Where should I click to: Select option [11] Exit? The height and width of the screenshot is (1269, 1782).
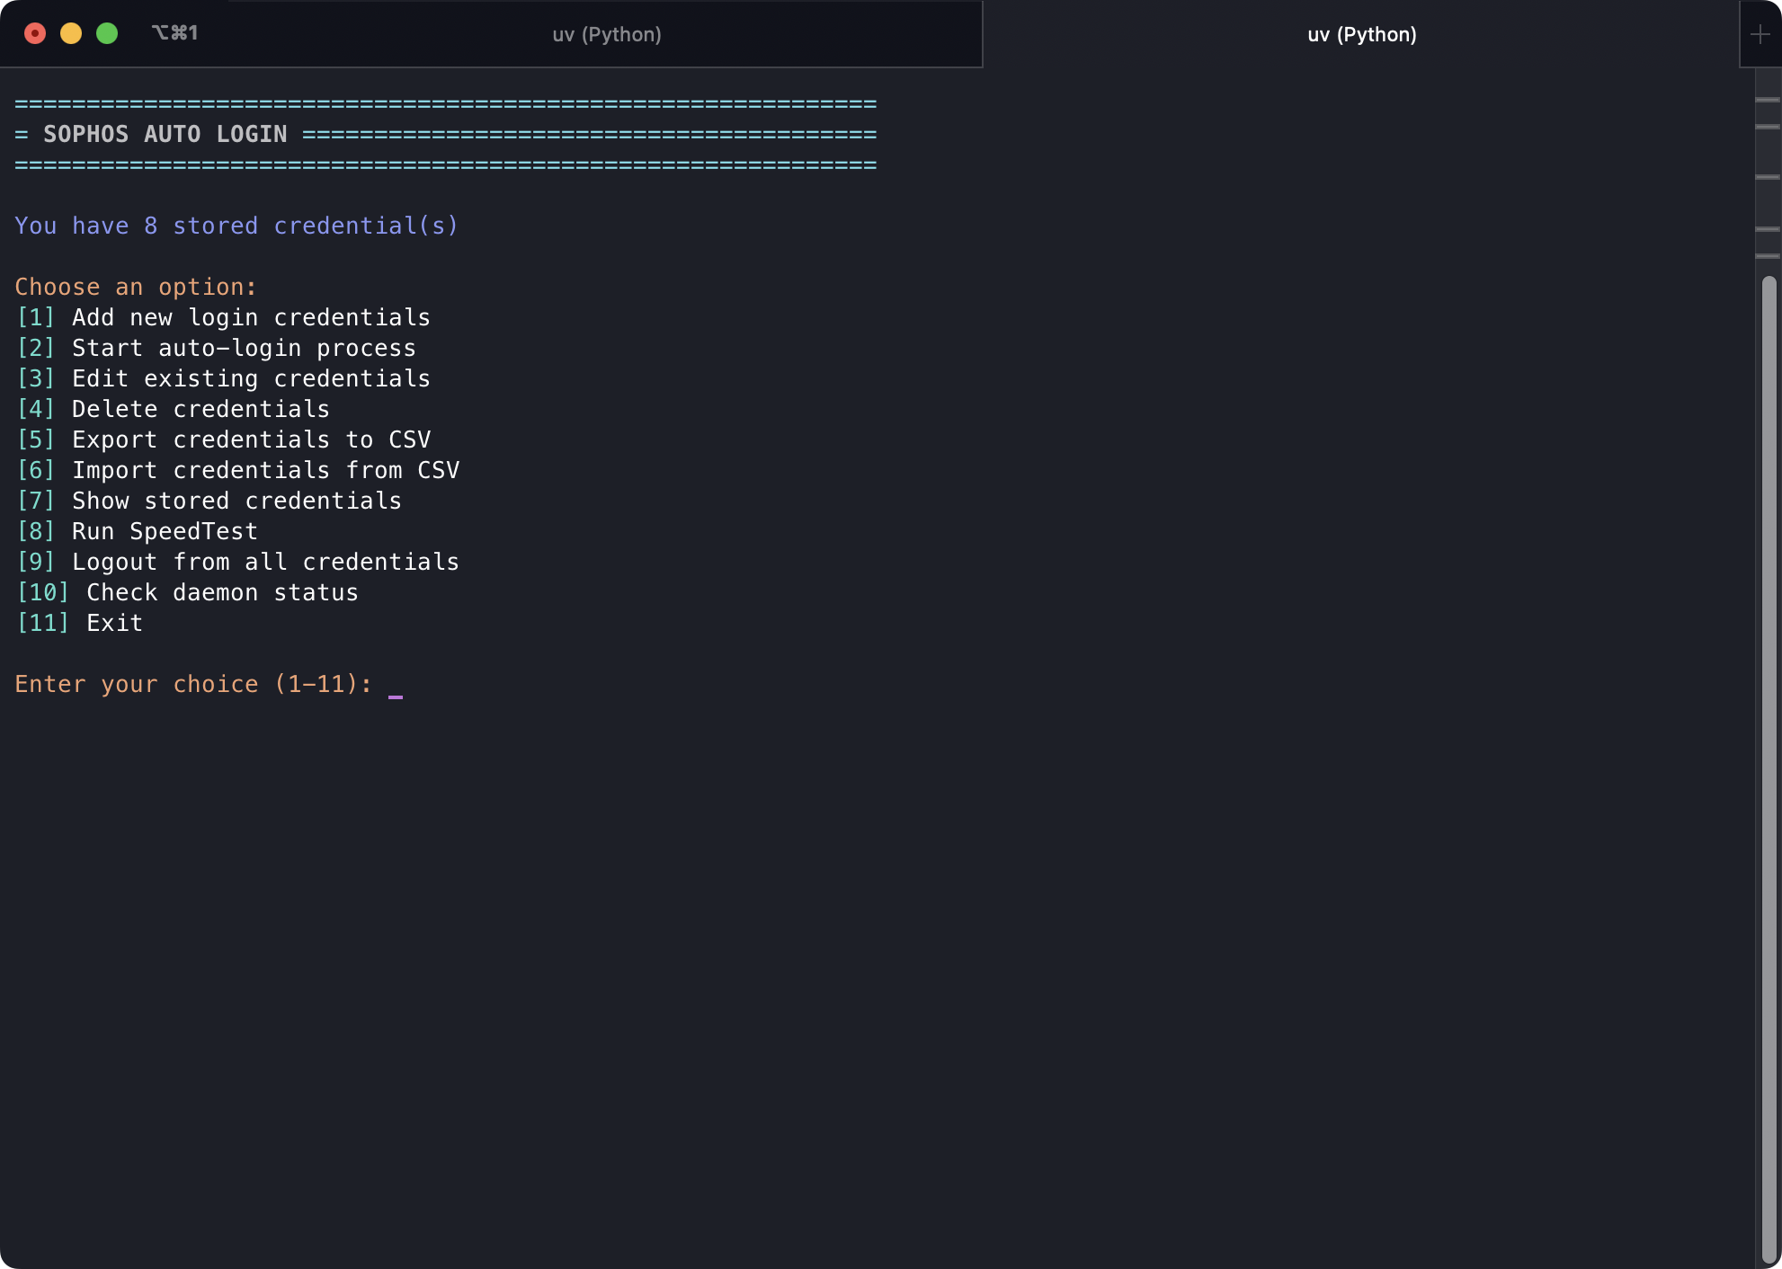79,622
